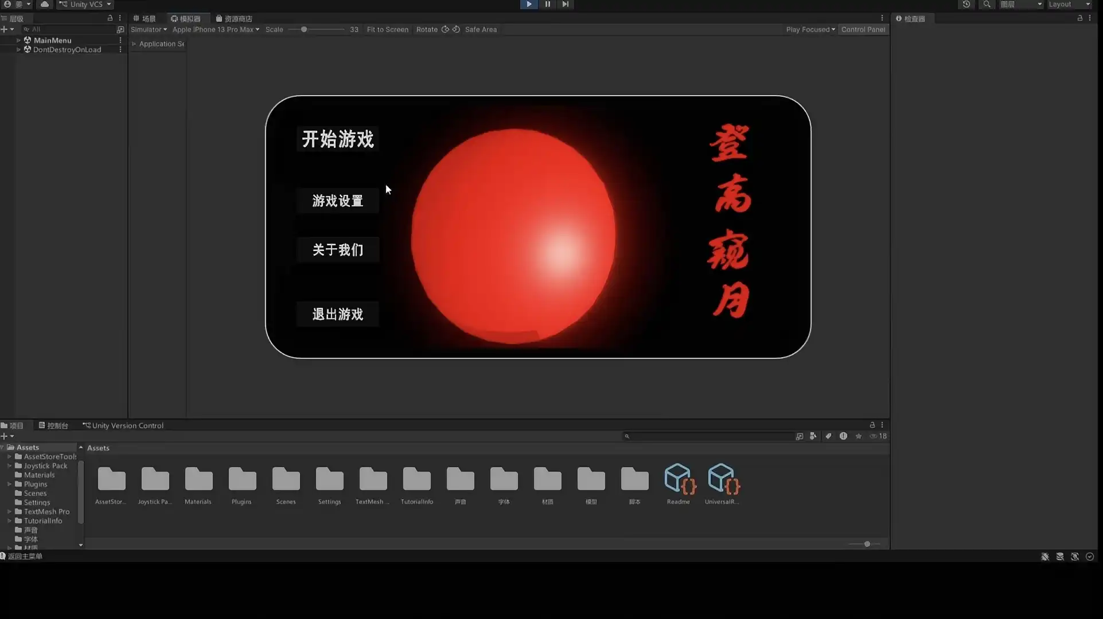Select the Scenes folder thumbnail
Screen dimensions: 1103x619
[x=286, y=485]
